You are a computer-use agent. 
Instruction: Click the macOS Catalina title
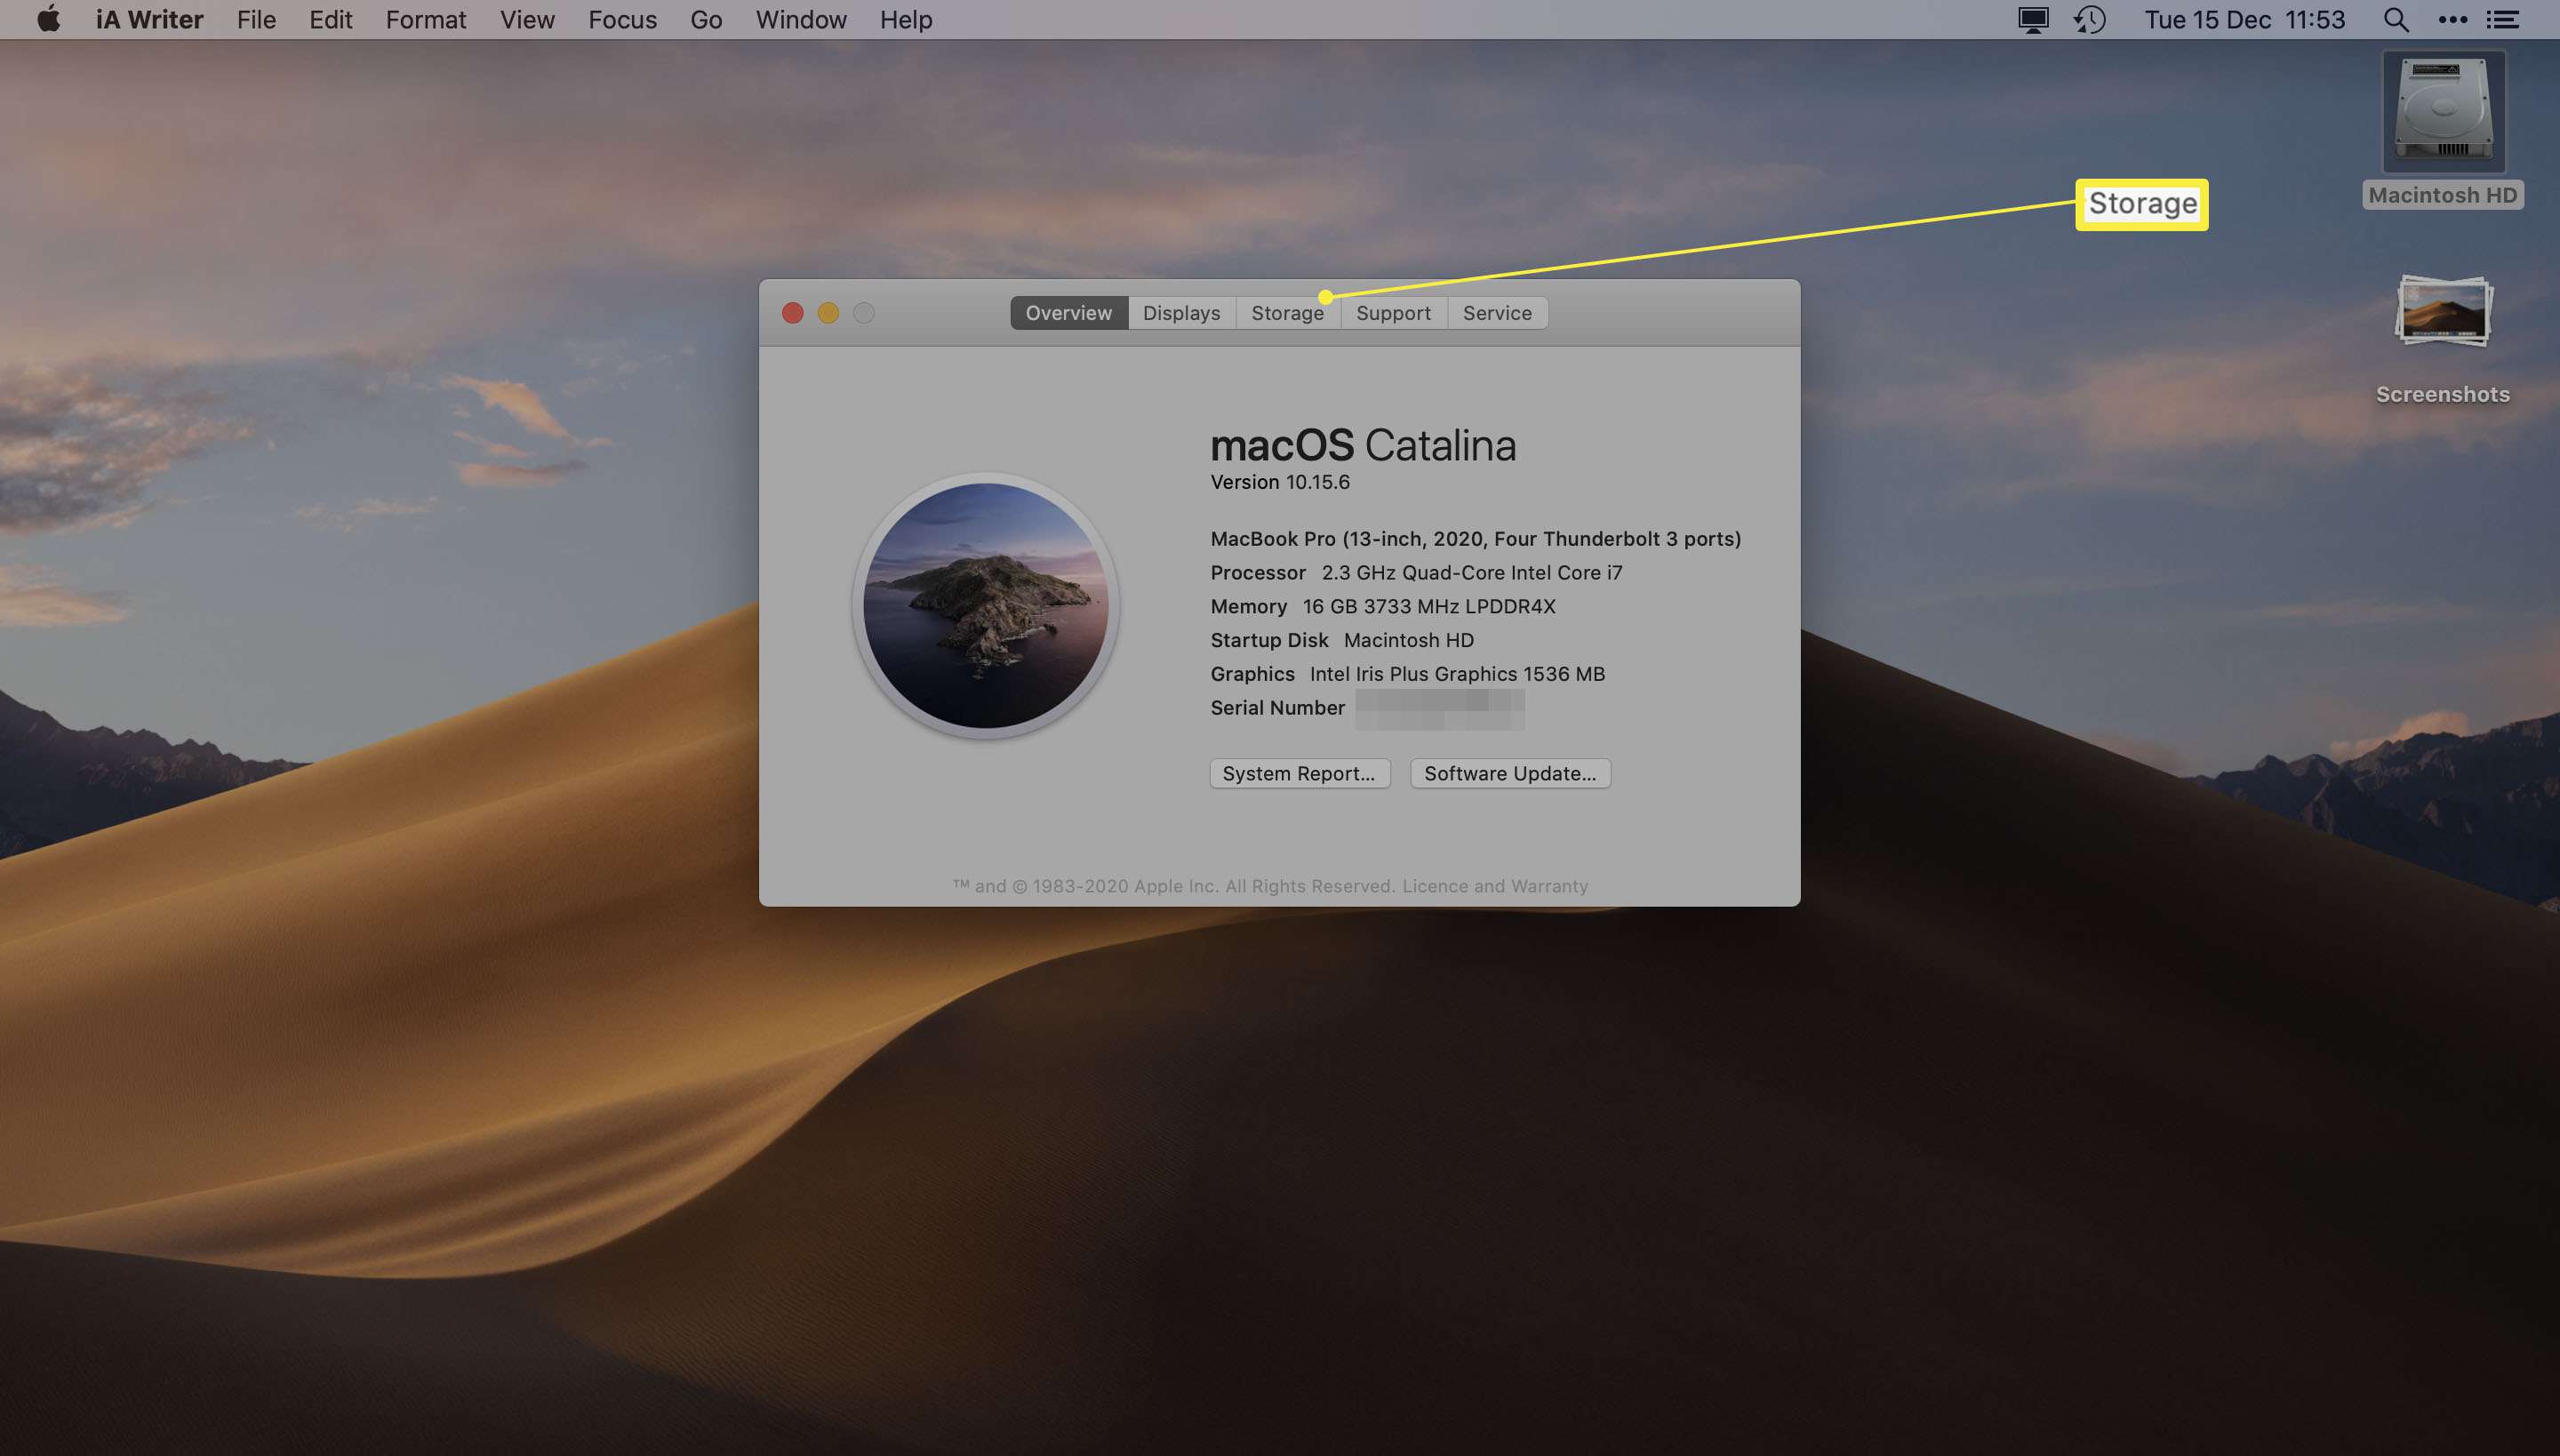tap(1363, 445)
